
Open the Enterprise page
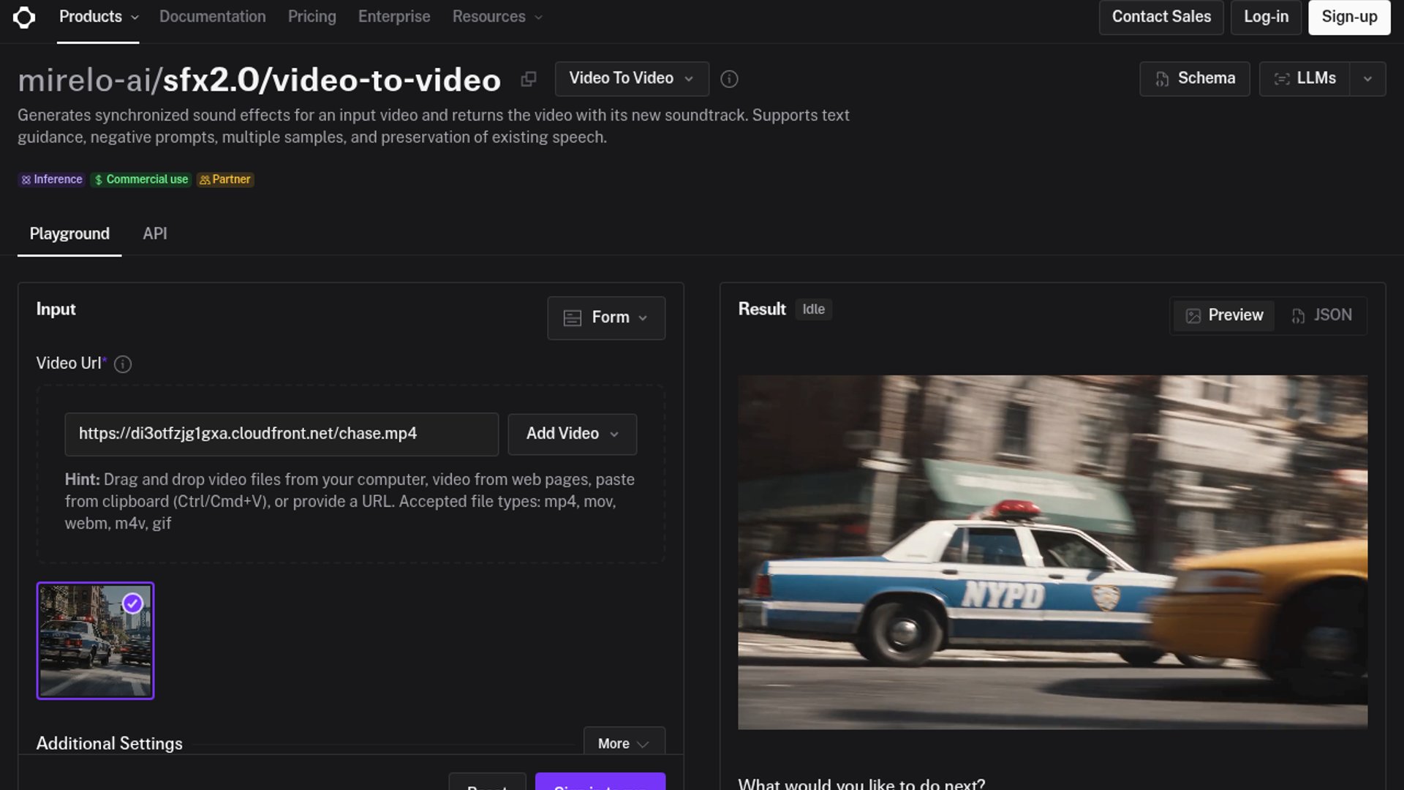(394, 17)
